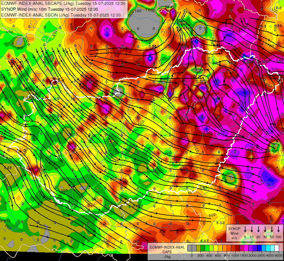The image size is (284, 261).
Task: Pick the sky blue swatch right of the 2500 tick
Action: click(x=264, y=248)
